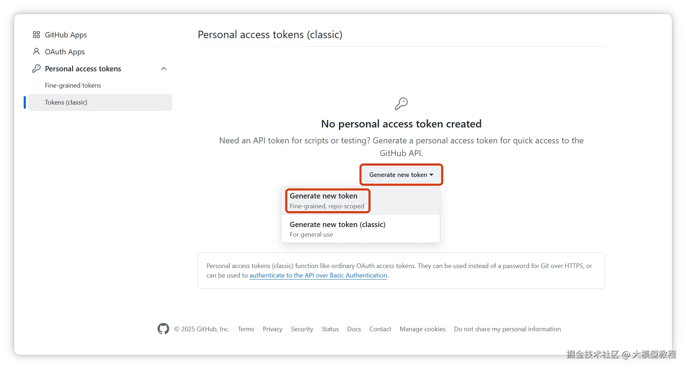Screen dimensions: 686x369
Task: Choose Generate new token (classic) option
Action: (x=337, y=229)
